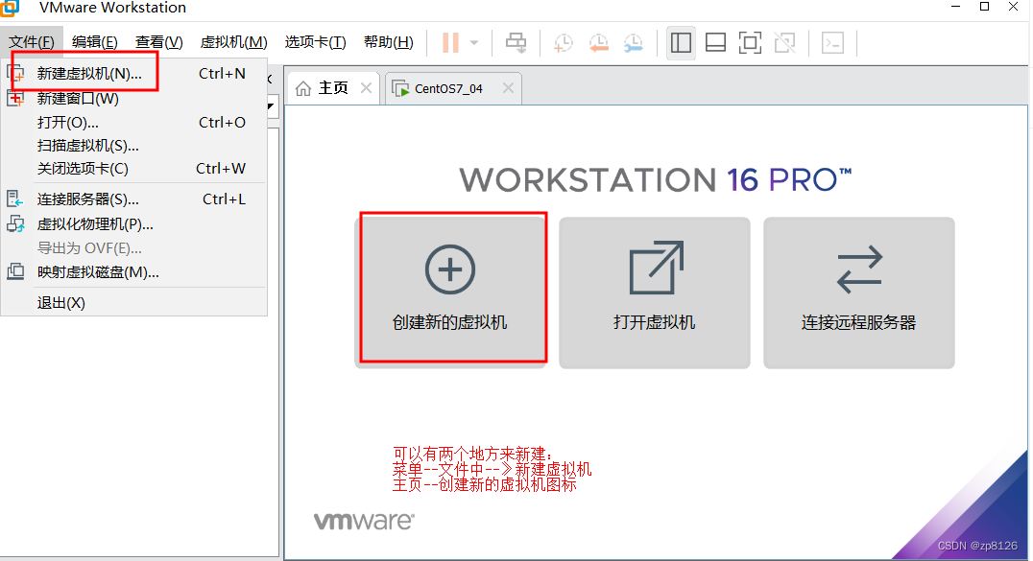Close the 主页 tab

point(367,88)
